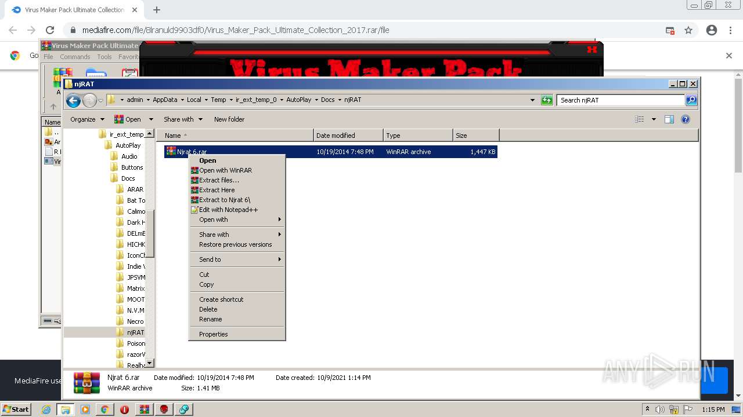Choose Cut from context menu

237,275
